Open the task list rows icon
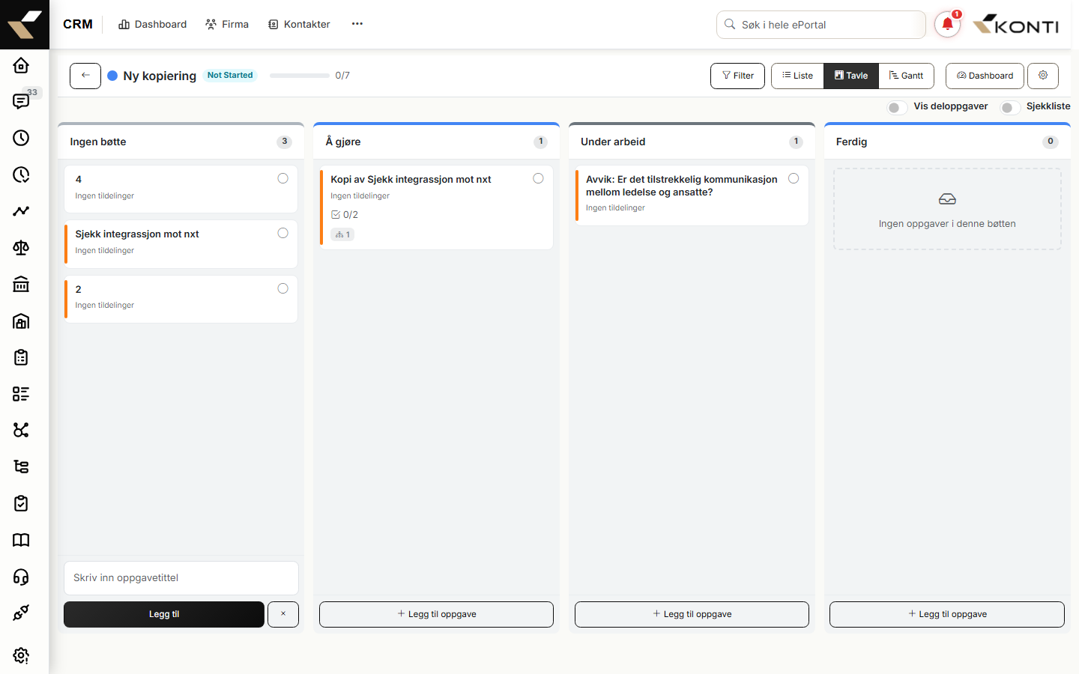1079x674 pixels. tap(21, 394)
